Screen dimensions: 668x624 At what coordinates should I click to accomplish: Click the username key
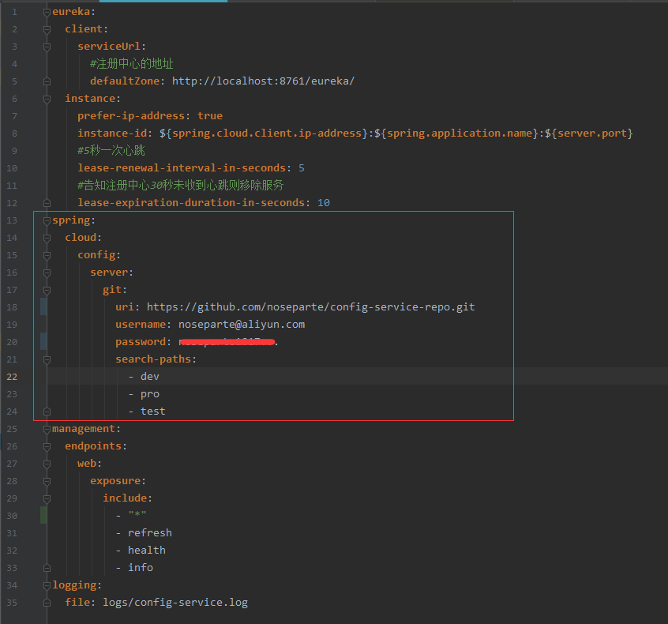pos(141,325)
